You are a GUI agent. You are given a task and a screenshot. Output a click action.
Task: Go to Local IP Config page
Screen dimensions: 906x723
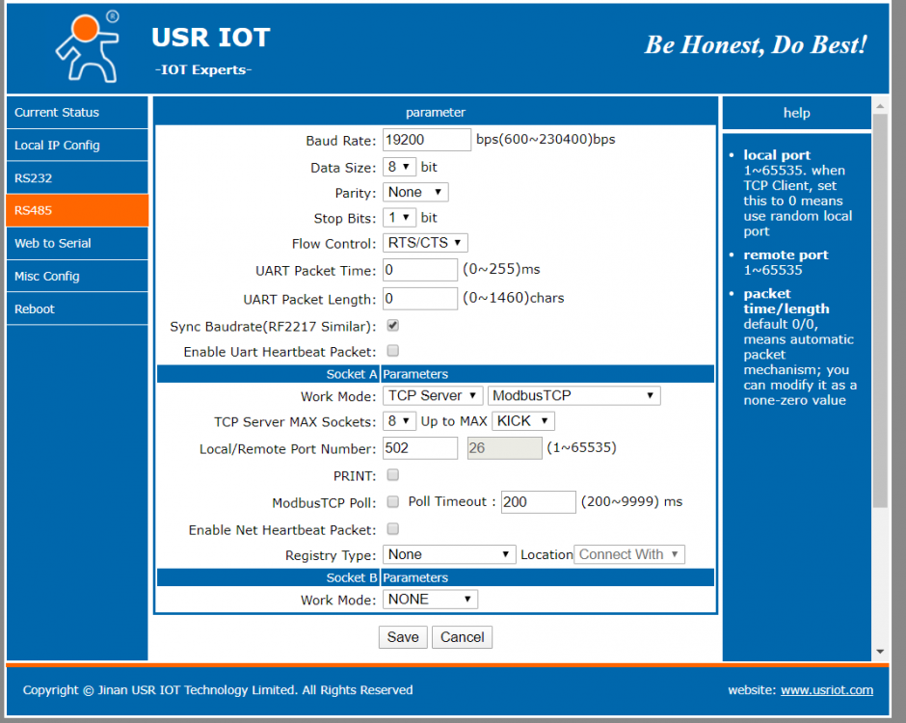click(77, 146)
